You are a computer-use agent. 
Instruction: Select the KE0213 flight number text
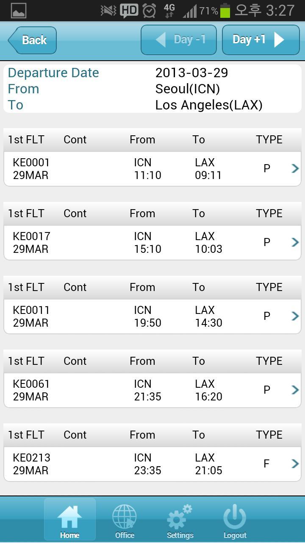32,458
